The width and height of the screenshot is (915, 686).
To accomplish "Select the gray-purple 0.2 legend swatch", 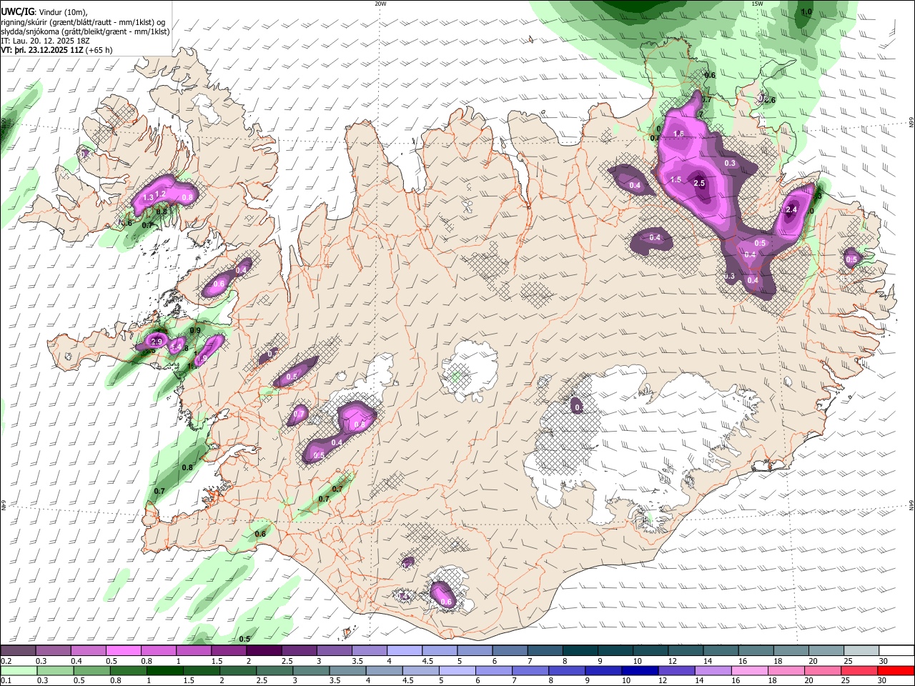I will click(18, 650).
